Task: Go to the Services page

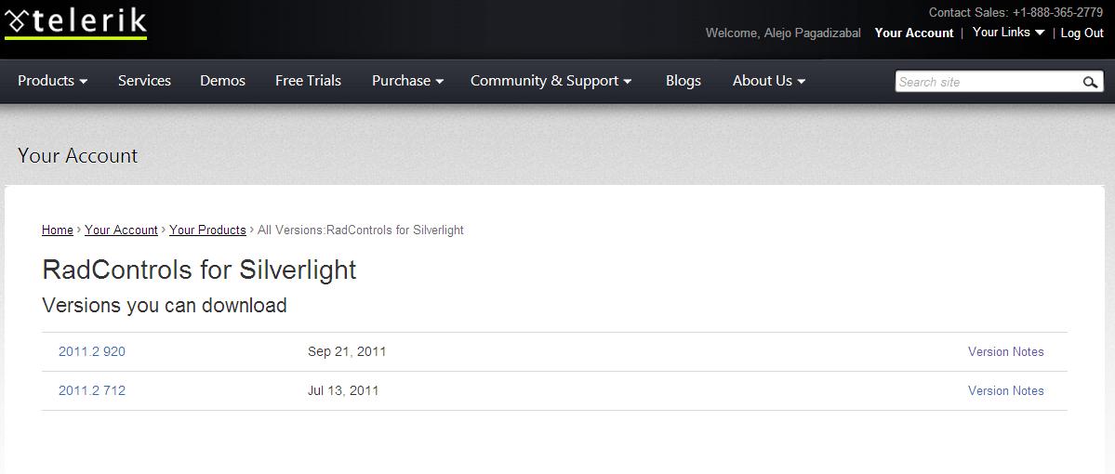Action: (x=144, y=81)
